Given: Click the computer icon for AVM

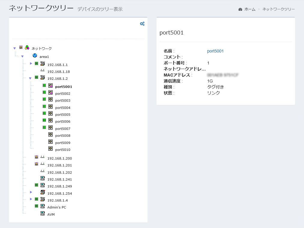Looking at the screenshot, I should [43, 213].
